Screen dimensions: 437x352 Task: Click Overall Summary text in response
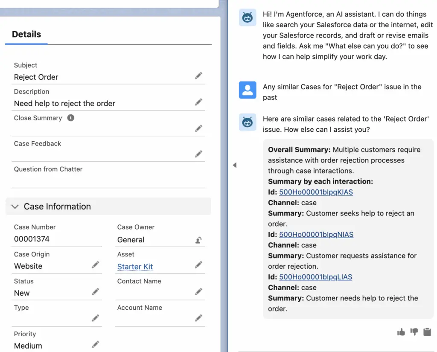pyautogui.click(x=344, y=160)
